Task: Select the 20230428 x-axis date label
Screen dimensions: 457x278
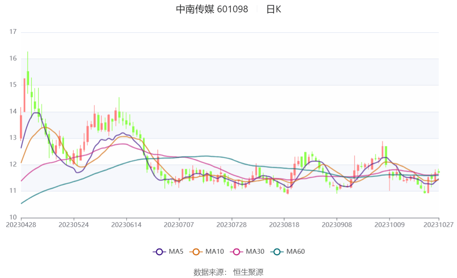Action: pos(21,225)
